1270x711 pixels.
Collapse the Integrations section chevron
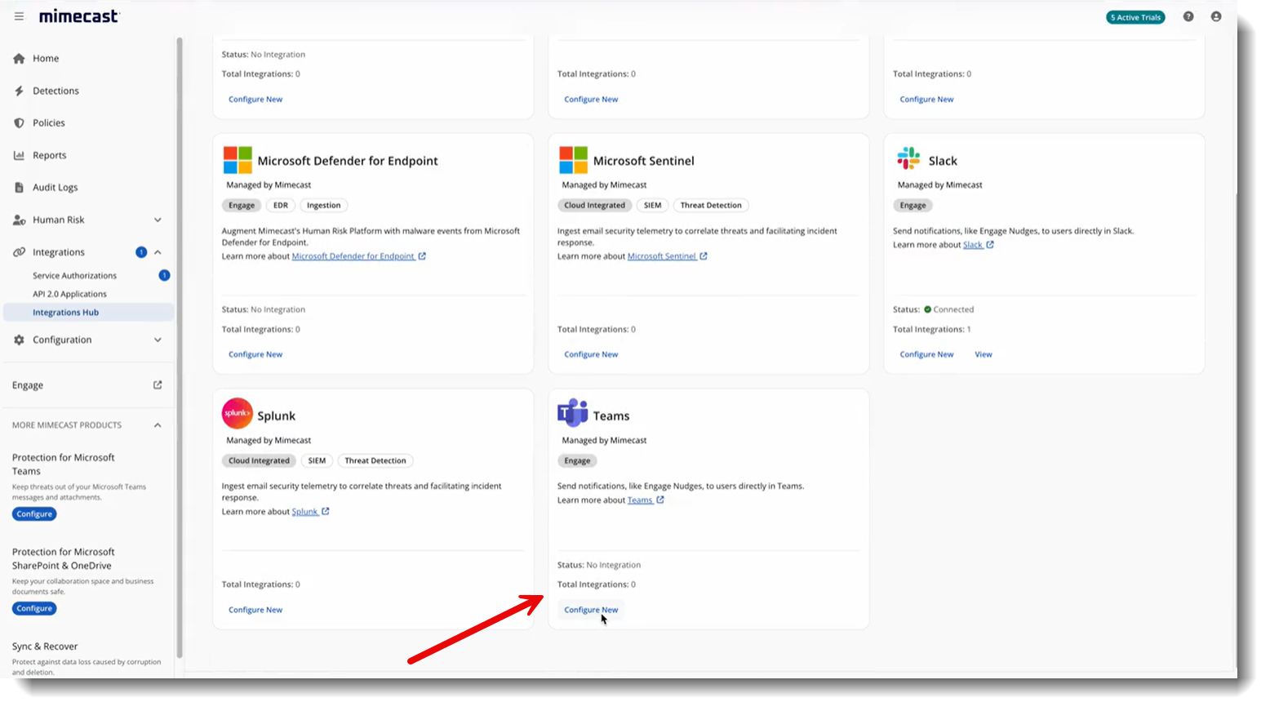(x=156, y=251)
